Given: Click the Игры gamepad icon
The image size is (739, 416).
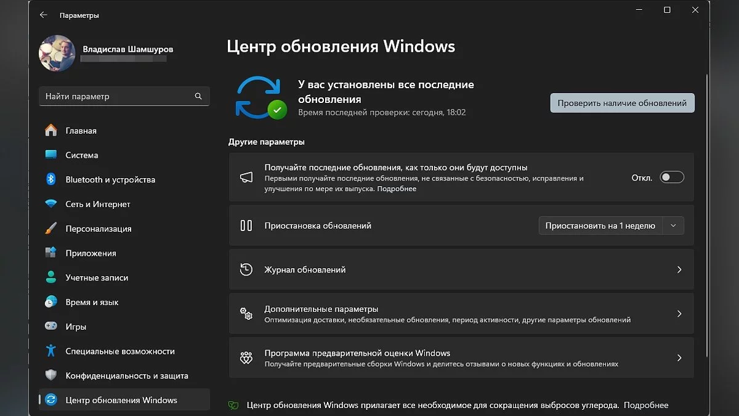Looking at the screenshot, I should (51, 327).
